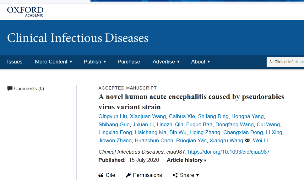Open the article DOI link

229,152
